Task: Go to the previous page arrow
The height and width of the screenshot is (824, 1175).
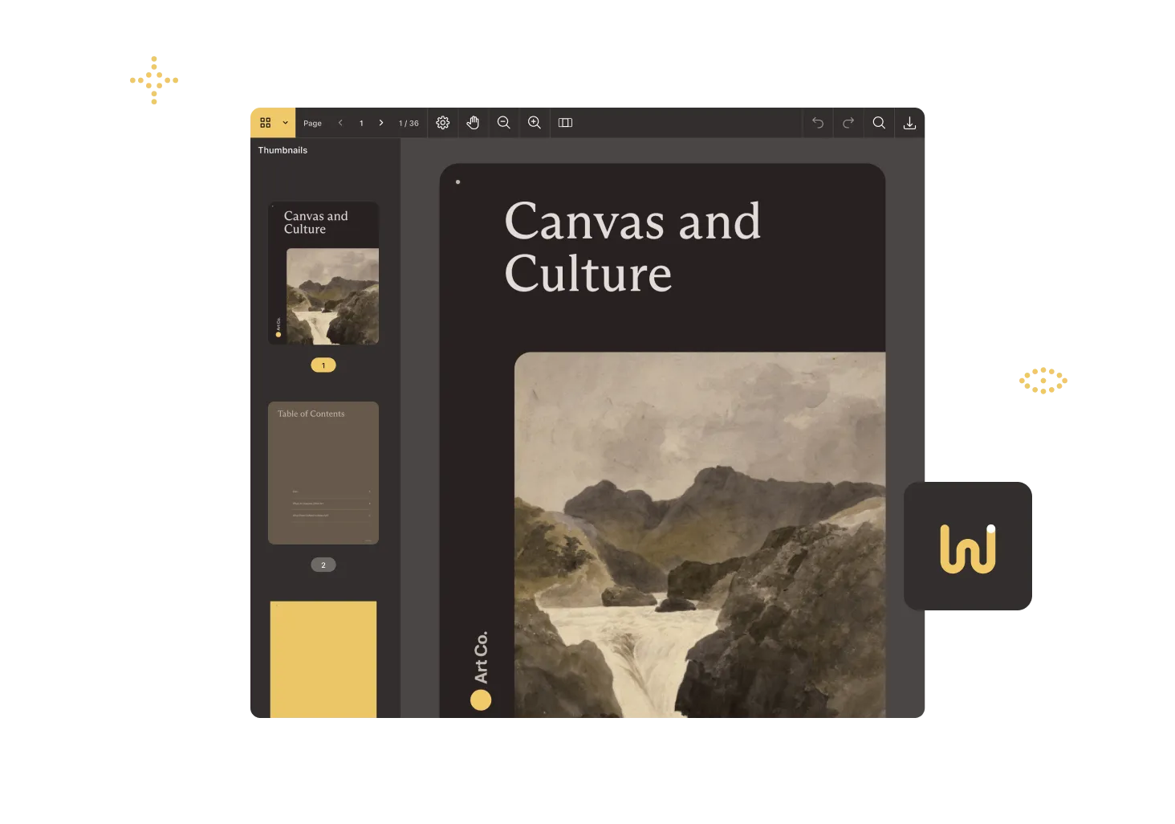Action: (x=340, y=123)
